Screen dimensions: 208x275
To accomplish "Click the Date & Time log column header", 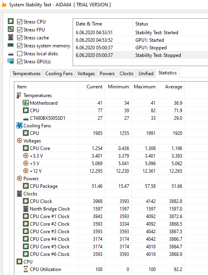I will point(103,24).
